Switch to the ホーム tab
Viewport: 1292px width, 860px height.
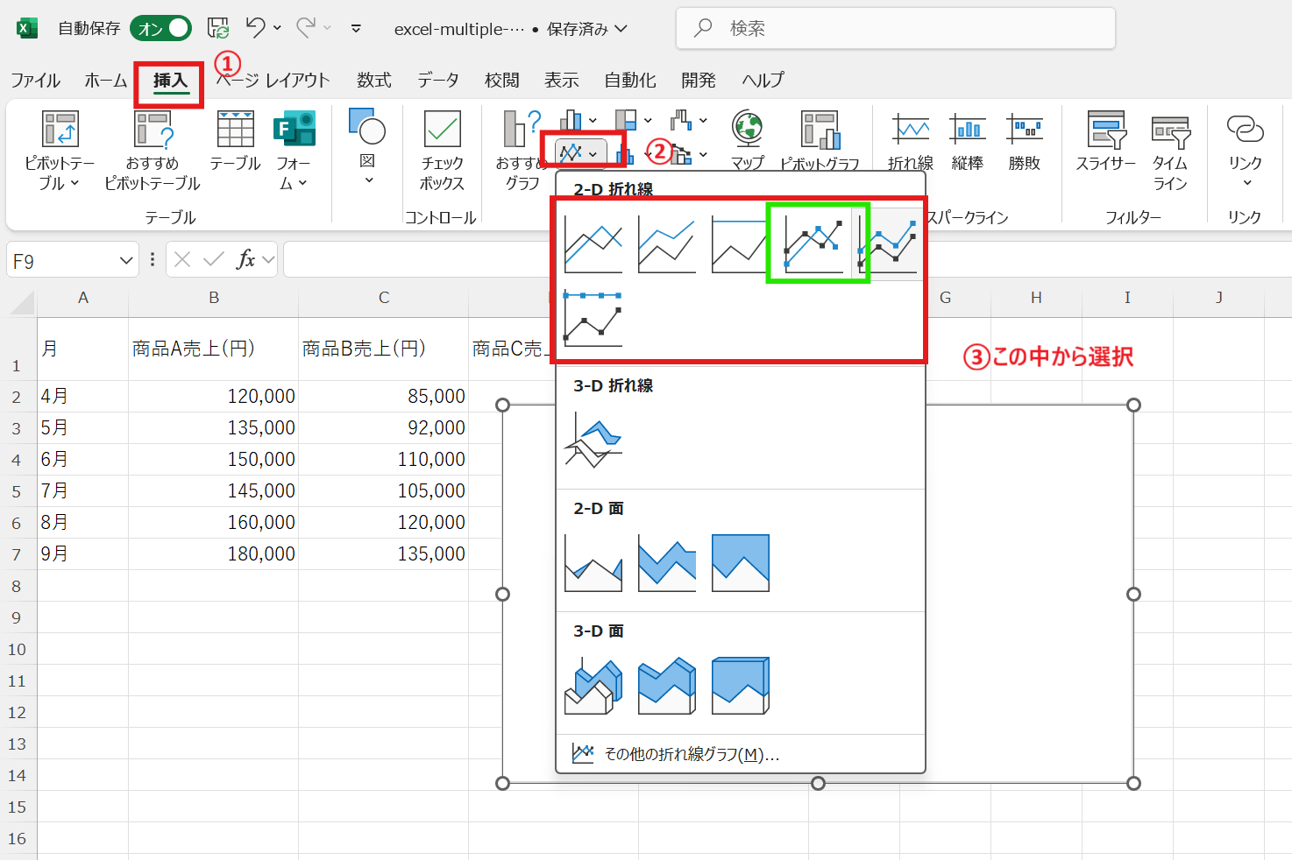coord(106,81)
